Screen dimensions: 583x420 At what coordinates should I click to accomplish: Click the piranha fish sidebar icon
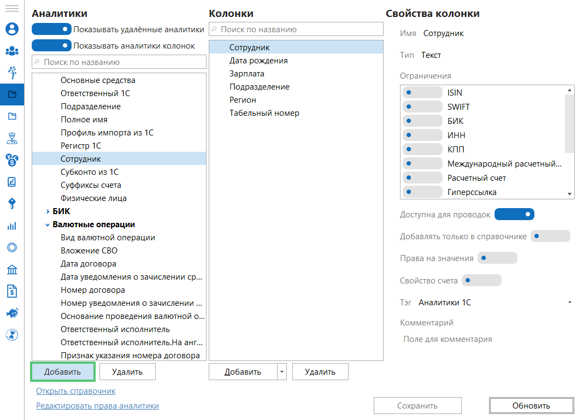click(x=11, y=313)
